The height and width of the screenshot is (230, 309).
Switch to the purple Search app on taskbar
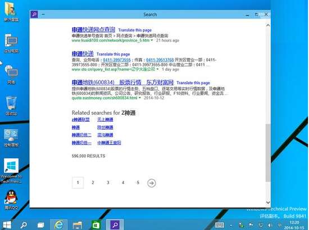[115, 225]
